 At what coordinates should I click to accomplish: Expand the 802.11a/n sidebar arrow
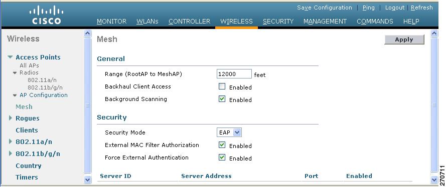tap(11, 141)
